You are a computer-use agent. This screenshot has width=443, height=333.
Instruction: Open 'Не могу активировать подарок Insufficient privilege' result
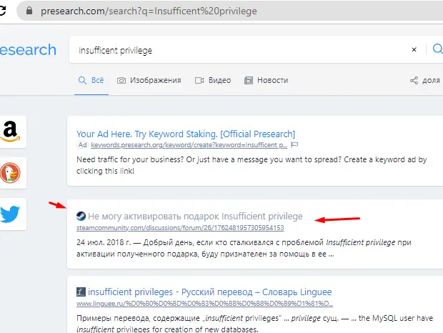[195, 216]
